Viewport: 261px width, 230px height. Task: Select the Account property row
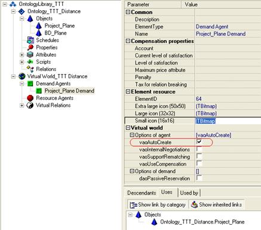(193, 48)
